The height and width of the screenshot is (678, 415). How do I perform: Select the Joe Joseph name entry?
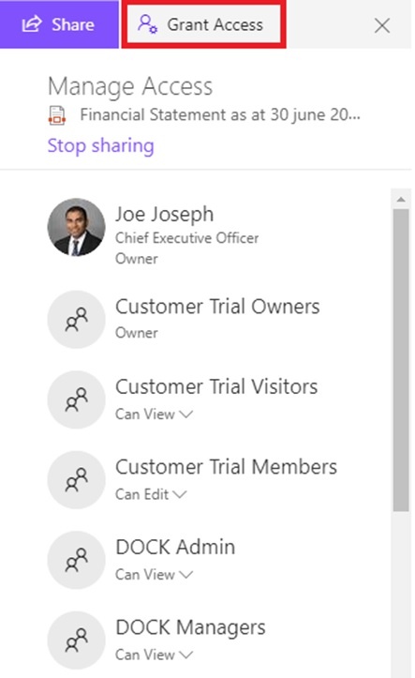(164, 214)
